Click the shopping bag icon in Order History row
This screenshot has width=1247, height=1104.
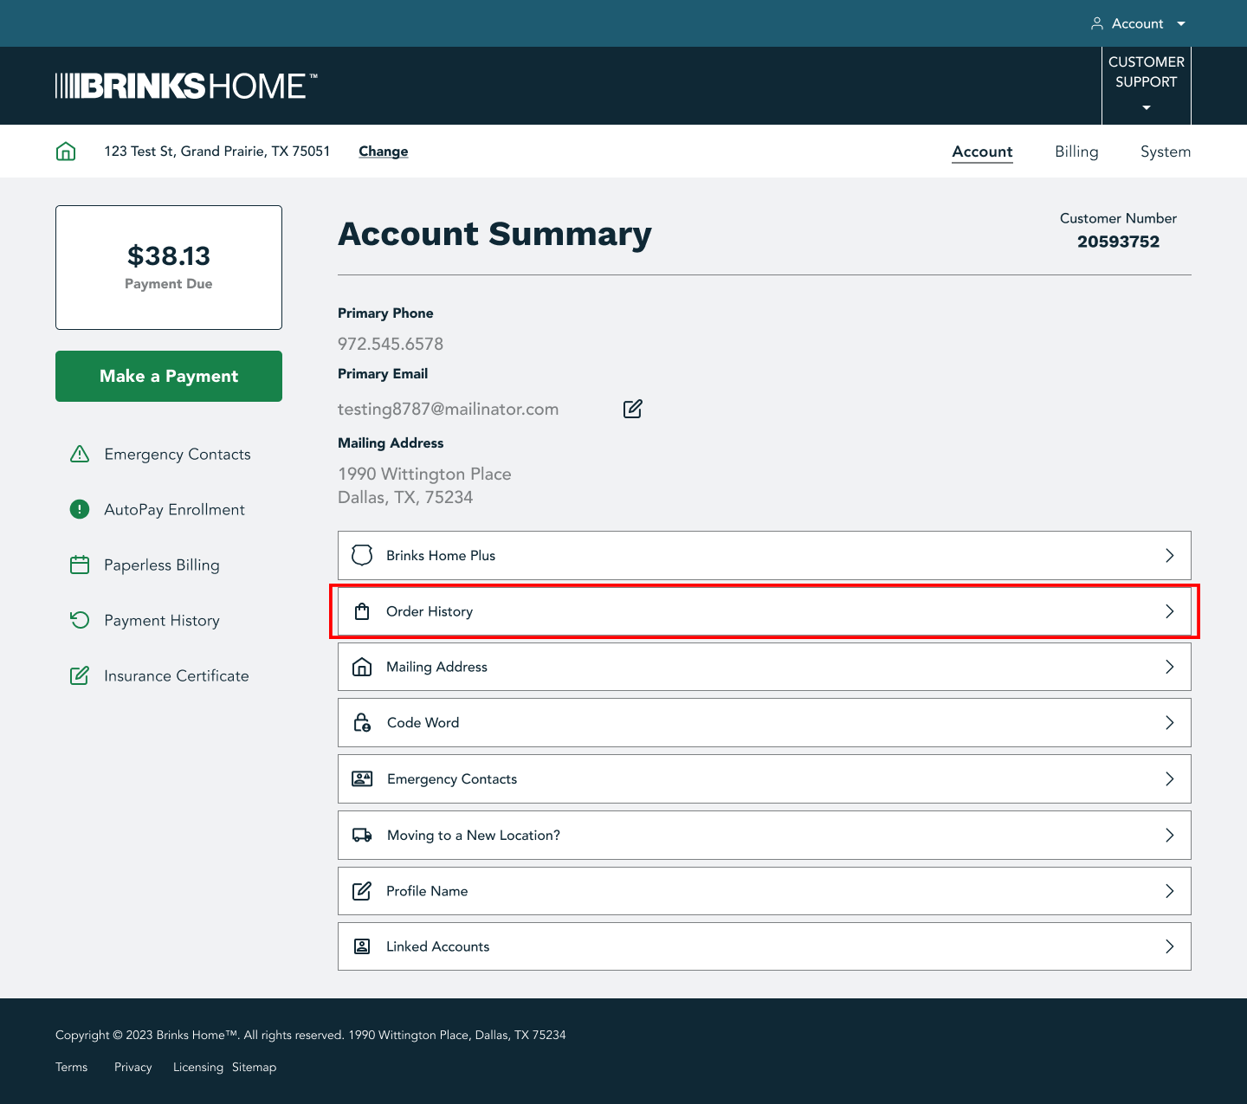(x=362, y=611)
